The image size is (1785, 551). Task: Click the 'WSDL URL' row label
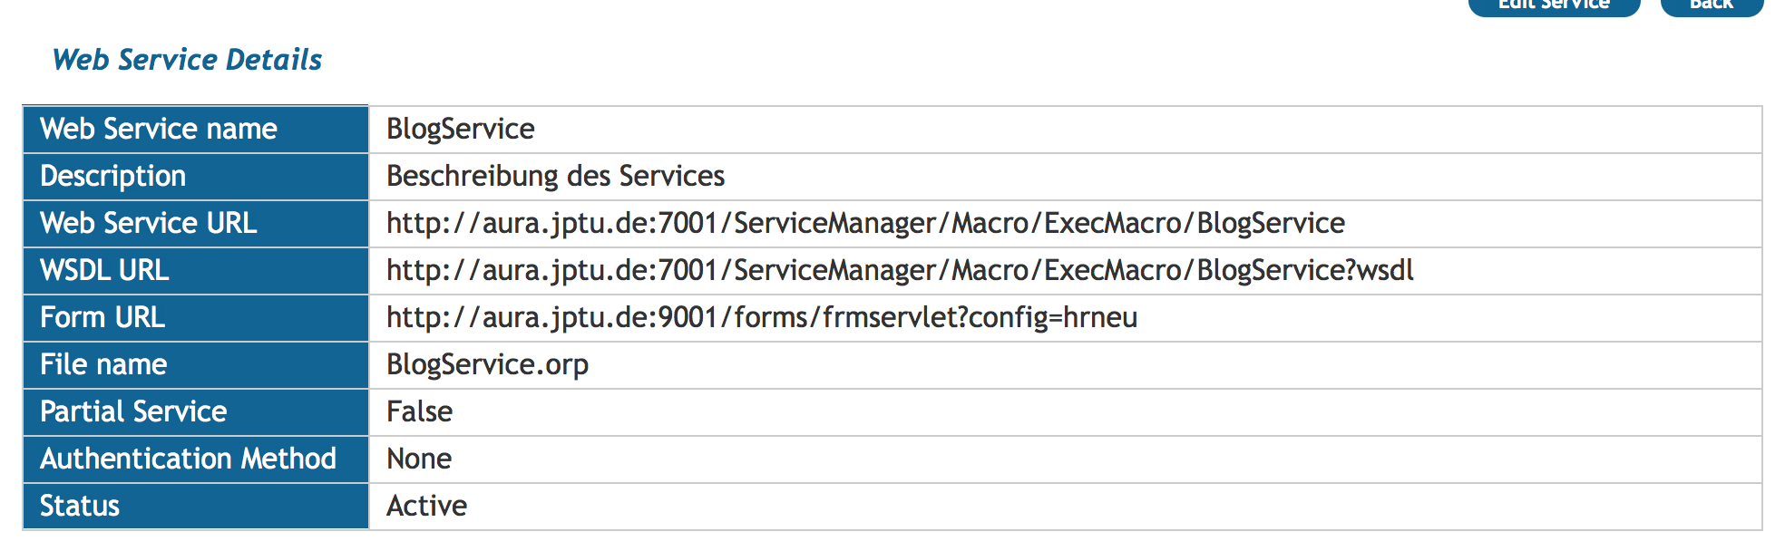(x=104, y=270)
